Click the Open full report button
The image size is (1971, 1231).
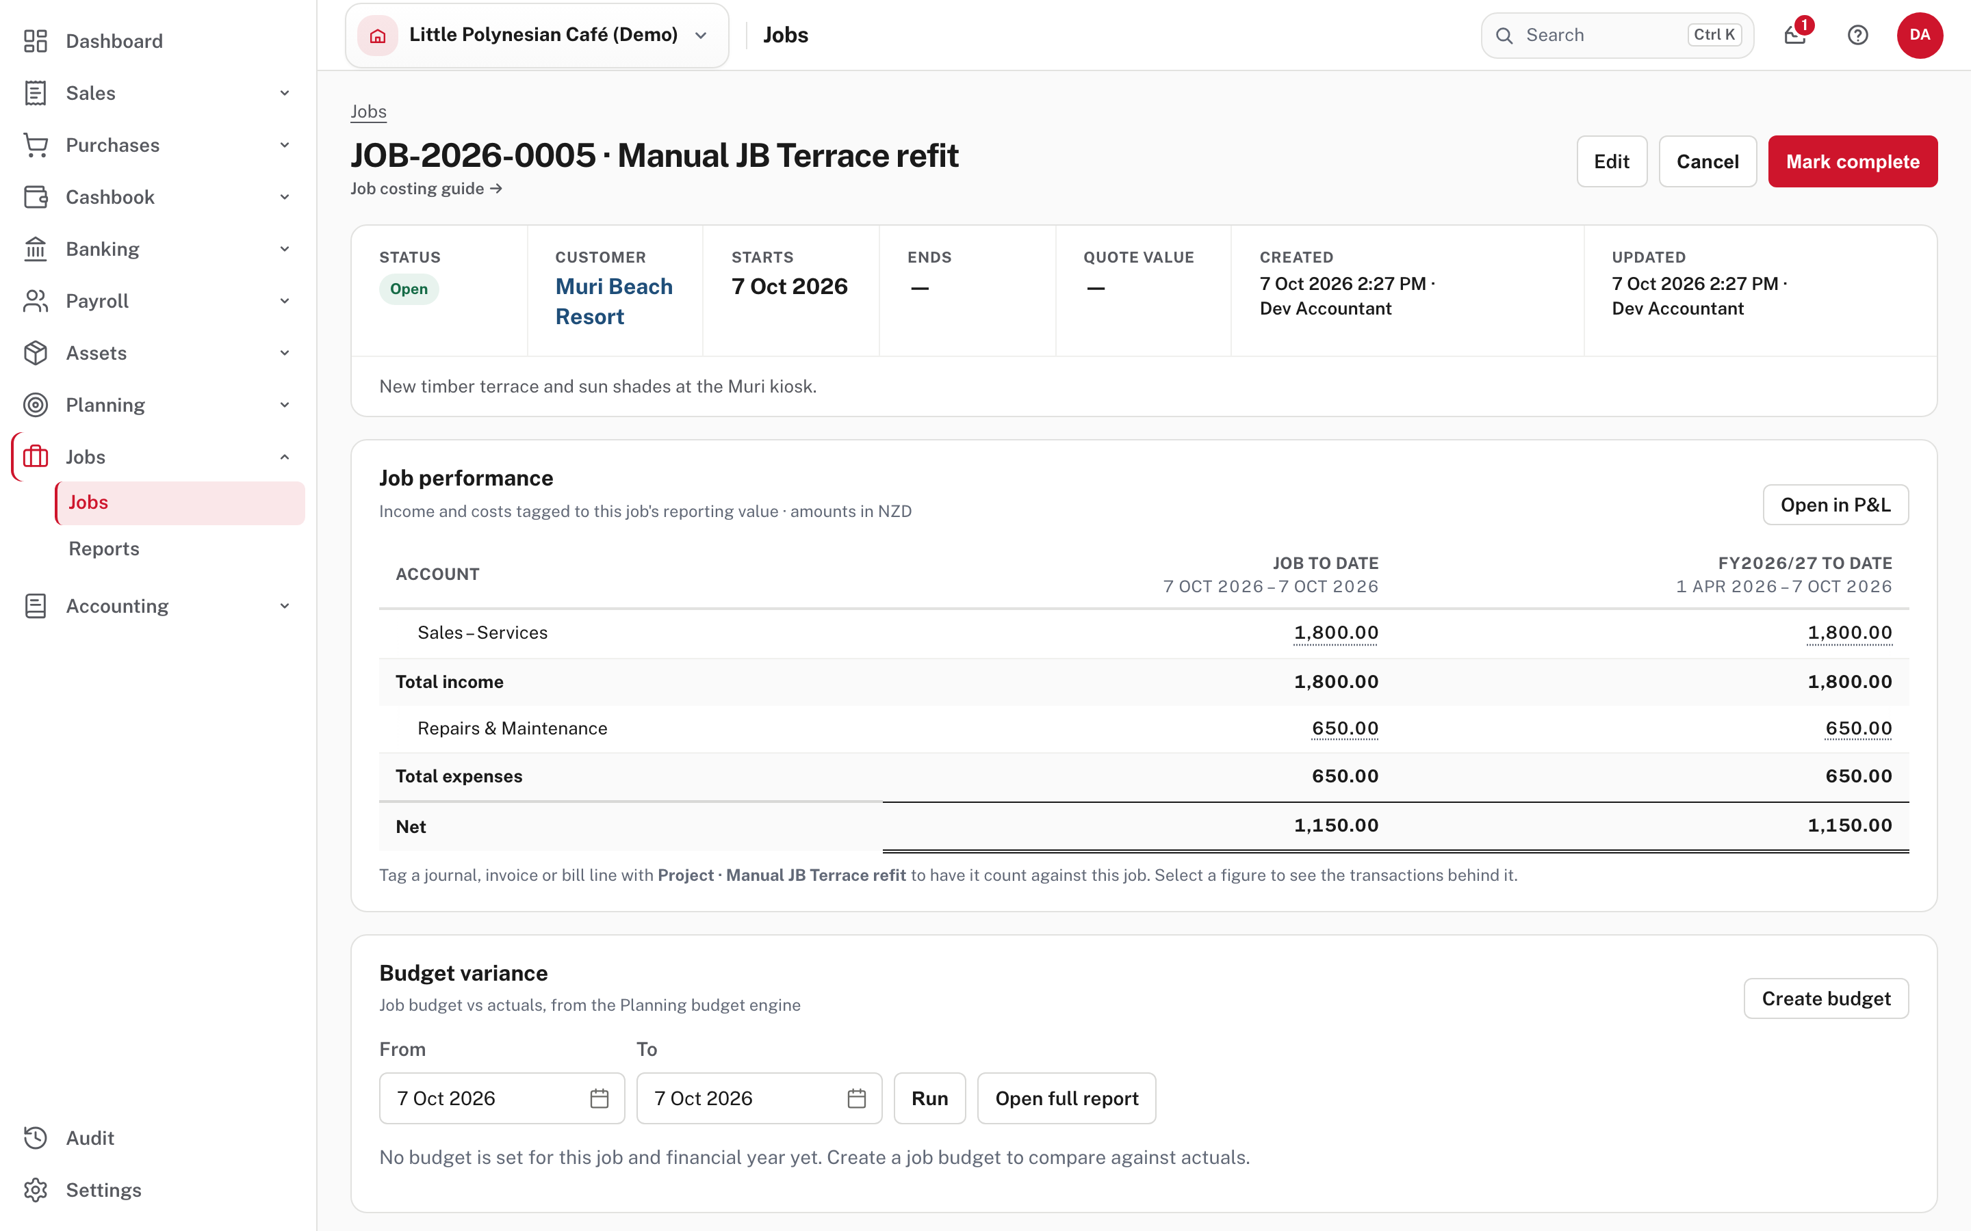coord(1066,1098)
